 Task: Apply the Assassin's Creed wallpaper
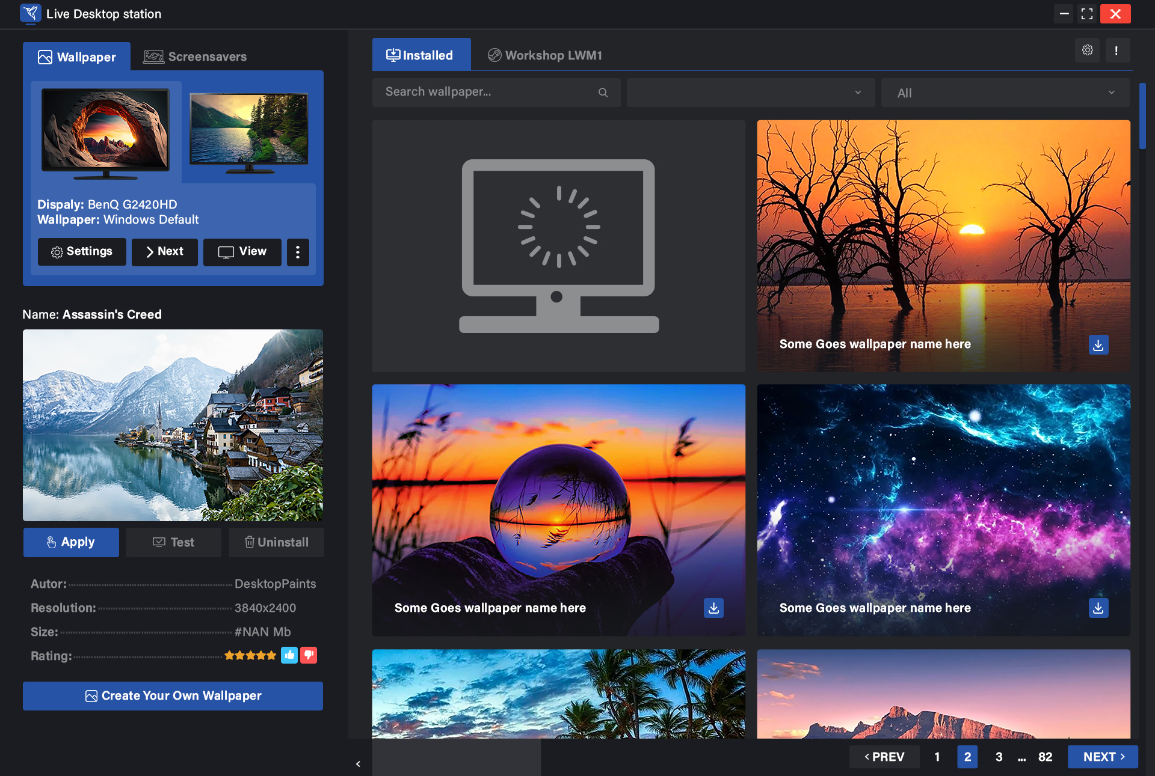71,542
